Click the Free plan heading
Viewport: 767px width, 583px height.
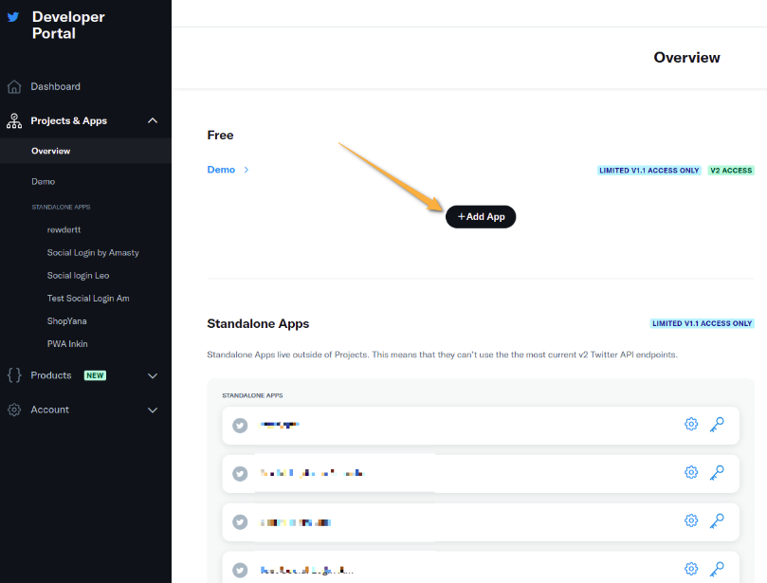click(220, 135)
